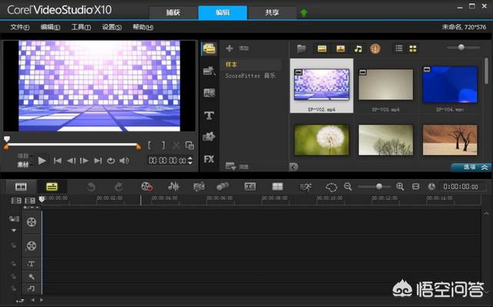
Task: Open the Track Motion tool
Action: pyautogui.click(x=223, y=187)
